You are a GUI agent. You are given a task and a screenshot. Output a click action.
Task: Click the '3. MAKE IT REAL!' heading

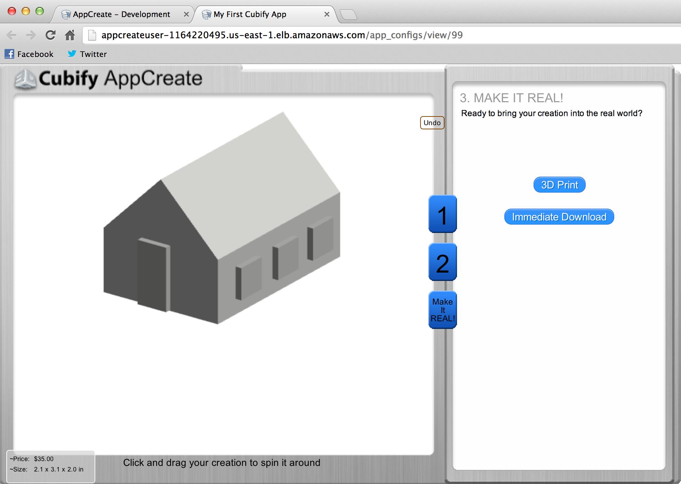(511, 98)
